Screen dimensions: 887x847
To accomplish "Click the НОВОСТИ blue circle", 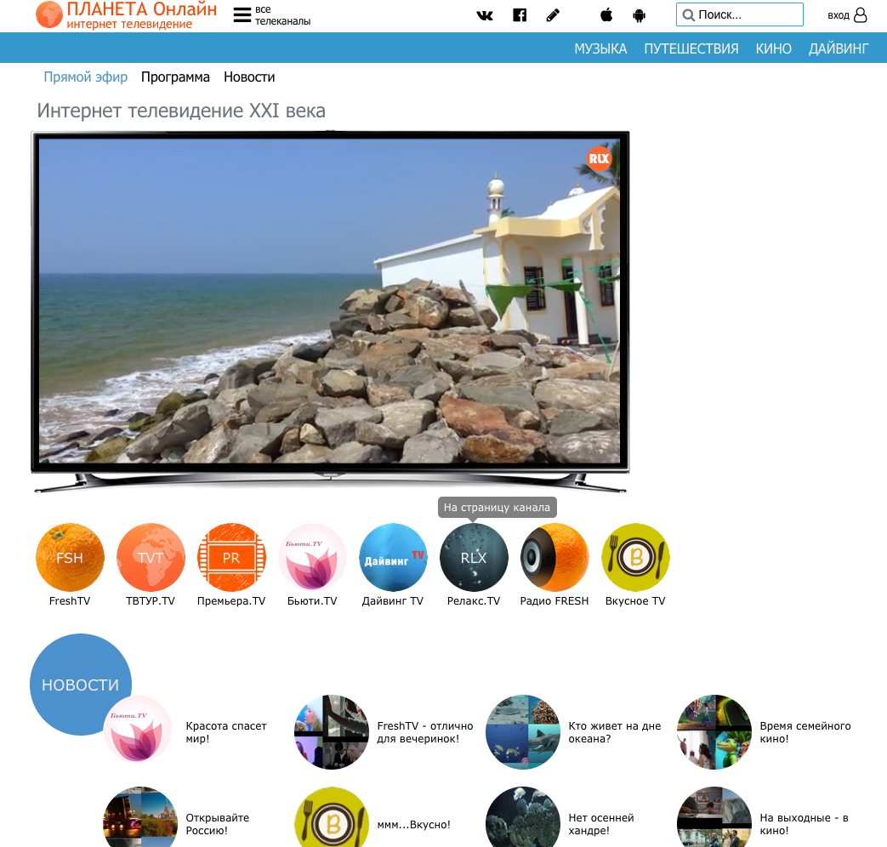I will pyautogui.click(x=81, y=684).
